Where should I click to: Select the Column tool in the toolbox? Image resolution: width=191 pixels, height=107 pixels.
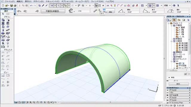[3, 30]
